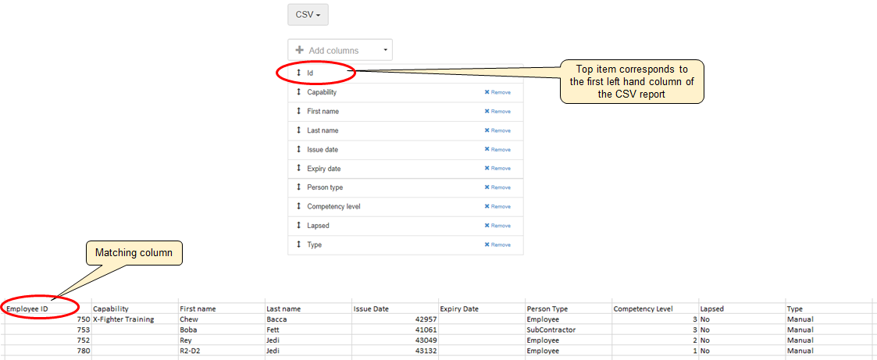Remove the Type column
This screenshot has width=877, height=360.
[x=497, y=244]
